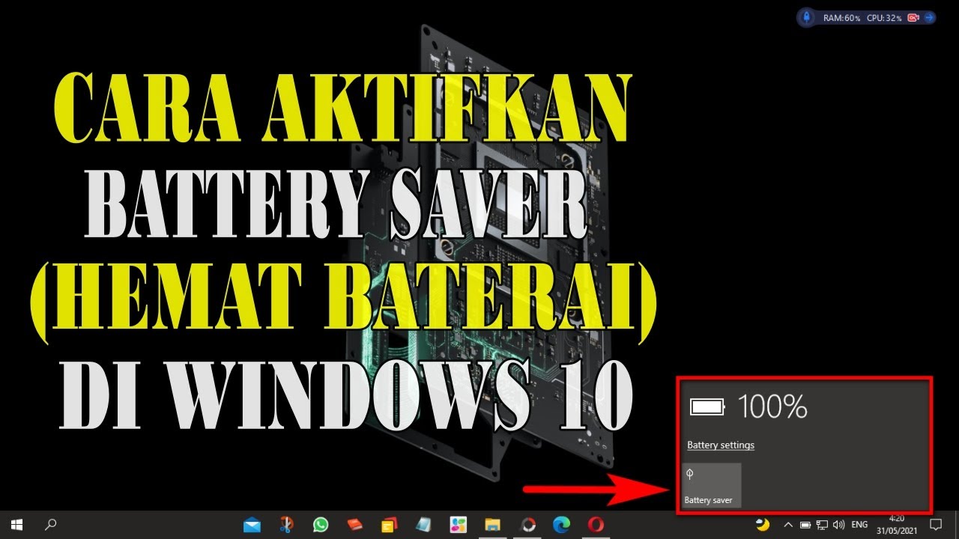Image resolution: width=959 pixels, height=539 pixels.
Task: Open the Windows Start menu
Action: 16,525
